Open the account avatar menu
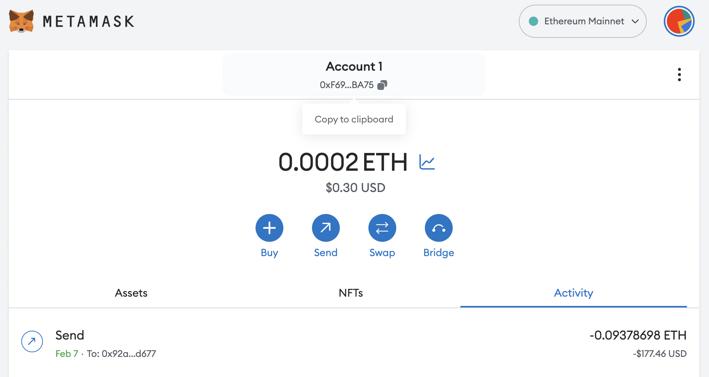The width and height of the screenshot is (709, 377). (679, 21)
